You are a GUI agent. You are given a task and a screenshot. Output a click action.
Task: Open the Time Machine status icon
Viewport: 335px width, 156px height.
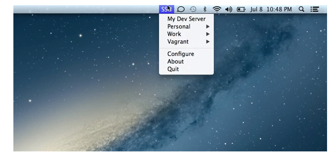(193, 9)
